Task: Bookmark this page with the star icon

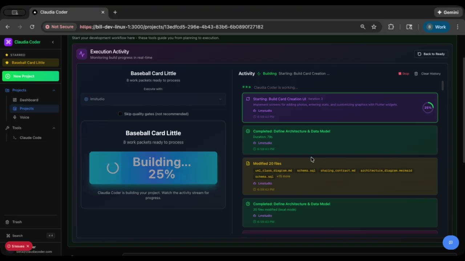Action: (374, 27)
